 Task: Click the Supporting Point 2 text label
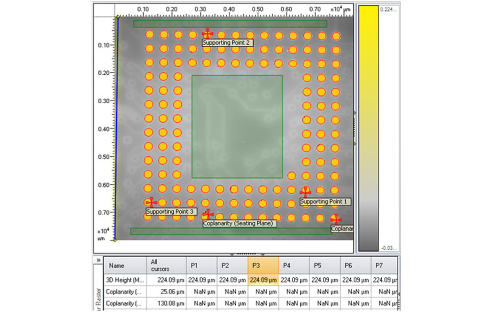coord(227,43)
